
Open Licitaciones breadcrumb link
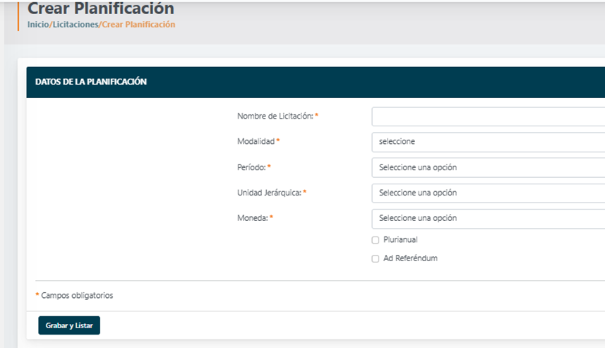(x=76, y=25)
